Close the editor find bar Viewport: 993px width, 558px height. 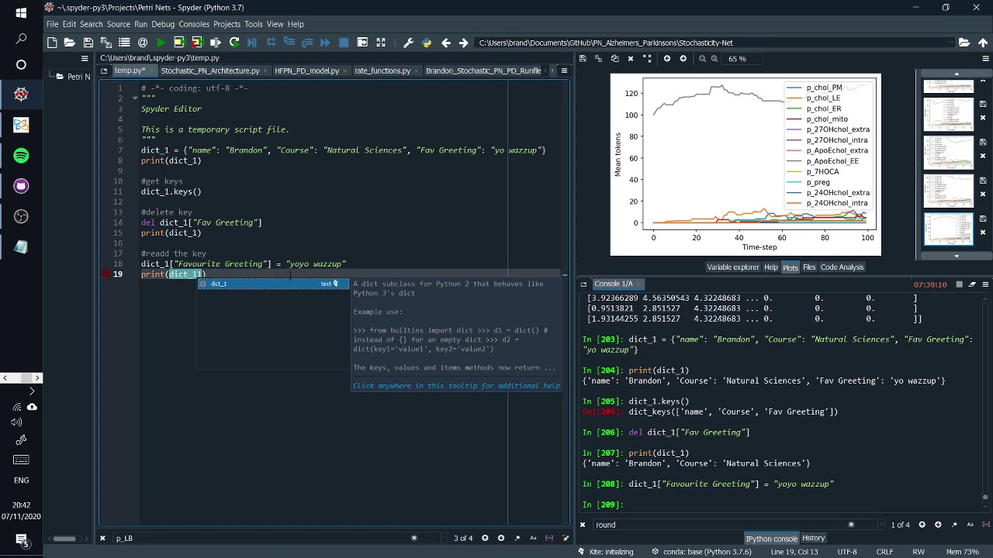102,538
